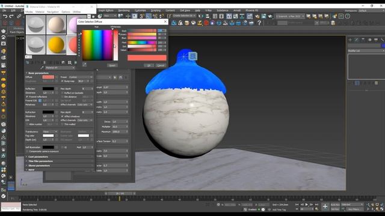
Task: Click the teapot icon in left sidebar
Action: tap(4, 31)
